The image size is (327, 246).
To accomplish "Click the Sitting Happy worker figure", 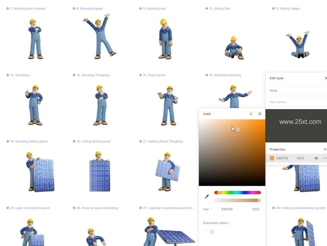I will point(298,45).
